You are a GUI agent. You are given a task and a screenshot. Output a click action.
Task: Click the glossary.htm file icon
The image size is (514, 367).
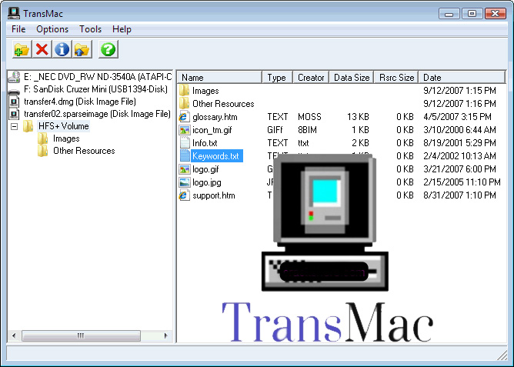click(185, 117)
